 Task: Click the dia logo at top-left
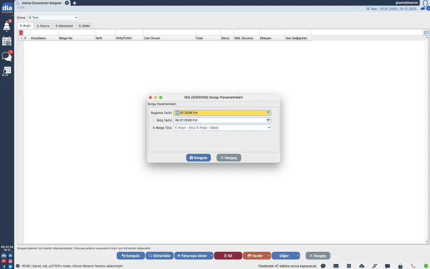(7, 8)
